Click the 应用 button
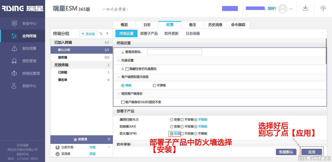The width and height of the screenshot is (332, 162). pos(311,152)
